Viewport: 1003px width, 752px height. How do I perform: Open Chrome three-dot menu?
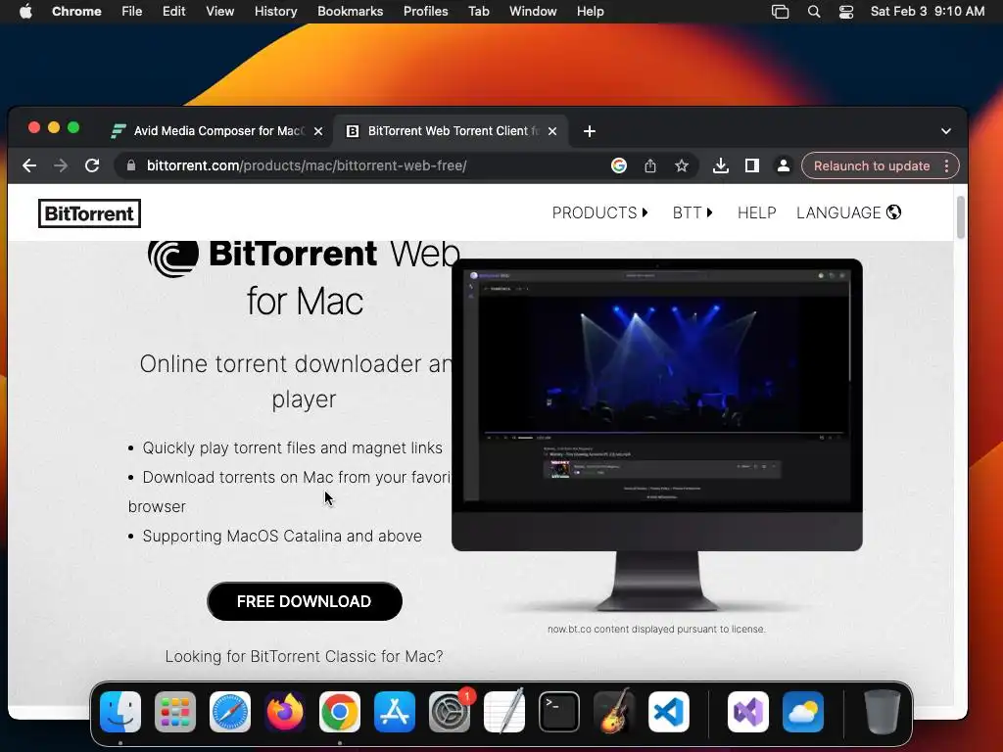(x=947, y=165)
